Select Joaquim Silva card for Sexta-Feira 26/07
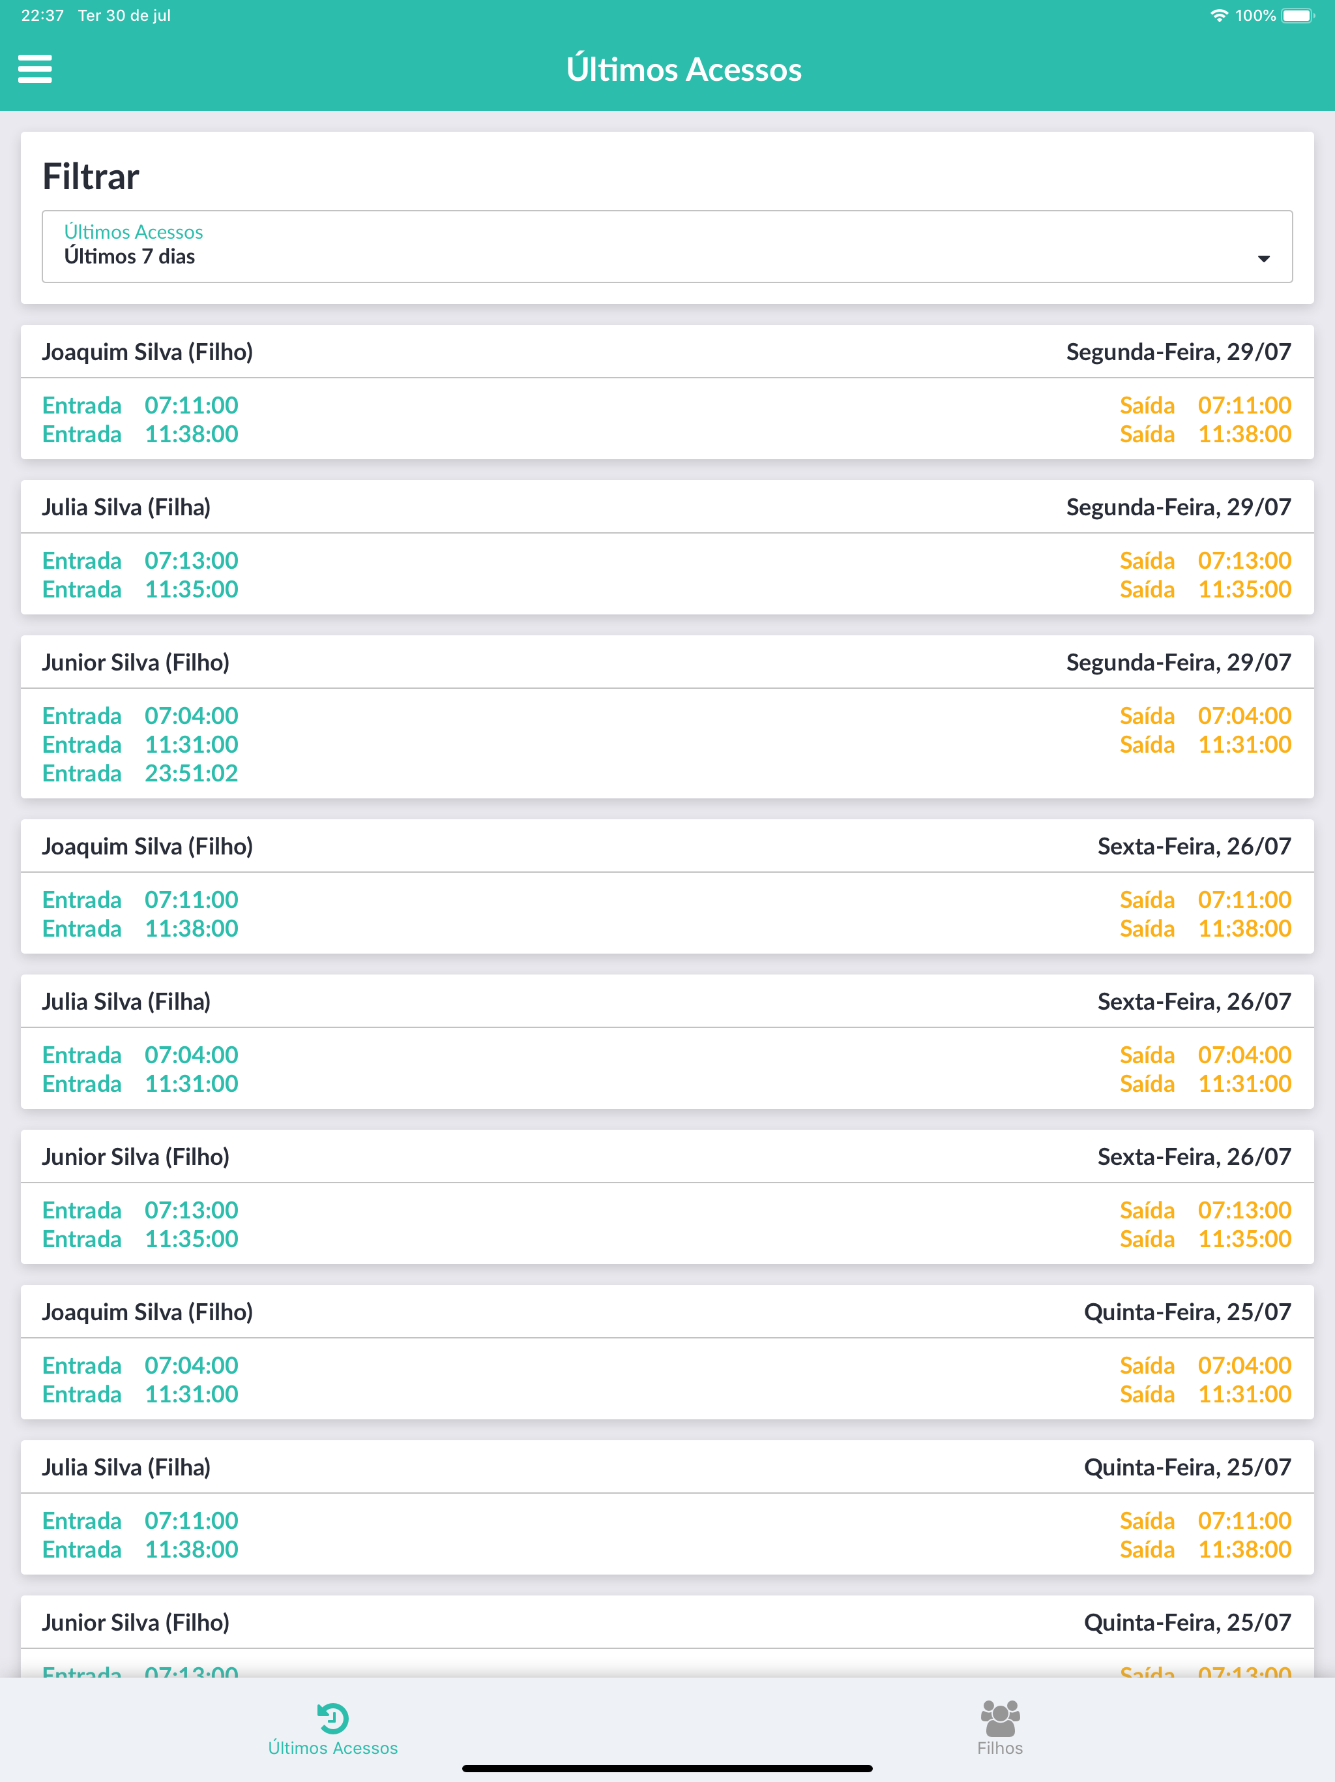Viewport: 1335px width, 1782px height. coord(667,887)
